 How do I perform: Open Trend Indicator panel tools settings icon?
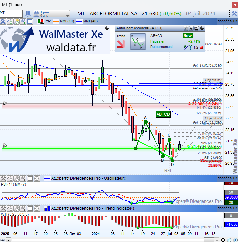3,208
